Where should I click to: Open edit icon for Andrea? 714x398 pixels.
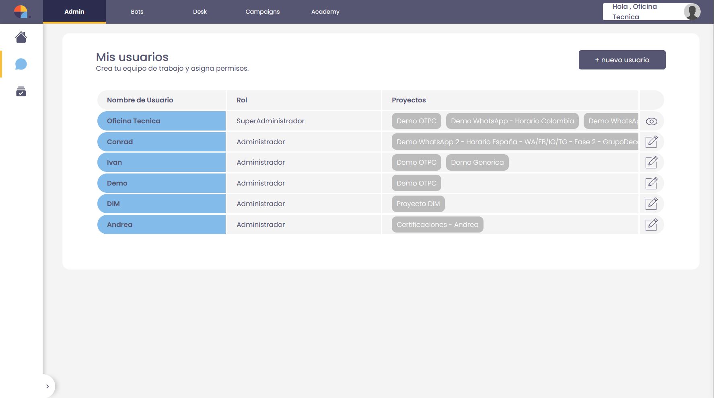click(651, 225)
